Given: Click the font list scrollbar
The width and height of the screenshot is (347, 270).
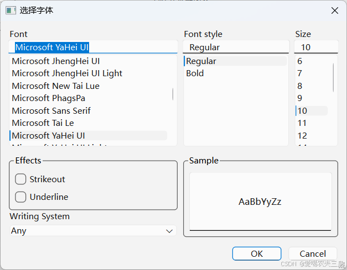Looking at the screenshot, I should tap(173, 94).
